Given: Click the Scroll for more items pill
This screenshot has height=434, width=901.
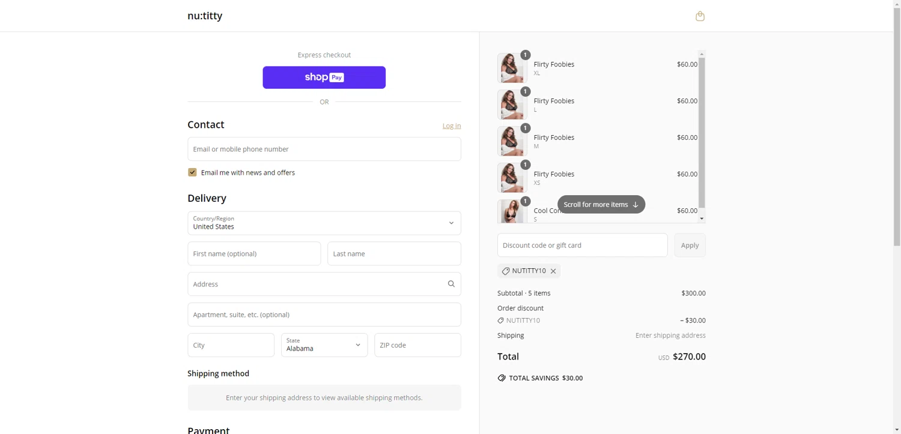Looking at the screenshot, I should click(601, 205).
